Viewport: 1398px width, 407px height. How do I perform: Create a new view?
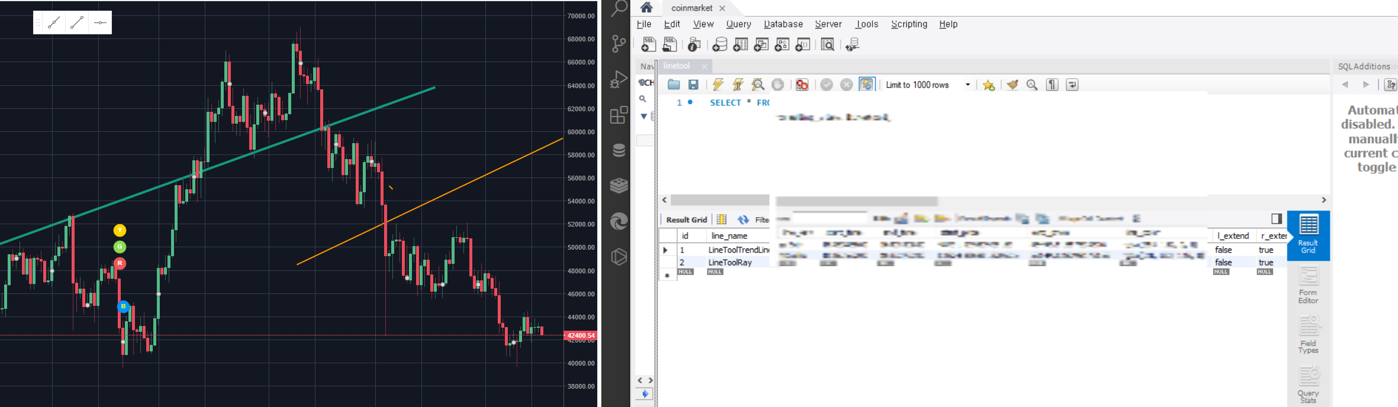point(761,44)
